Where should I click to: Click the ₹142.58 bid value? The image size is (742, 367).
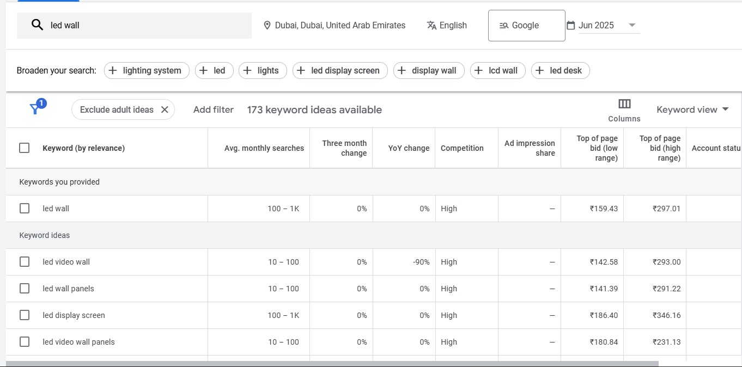point(604,262)
